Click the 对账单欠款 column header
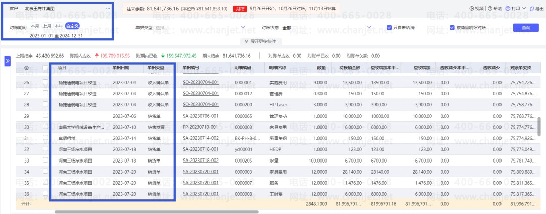 click(x=520, y=68)
